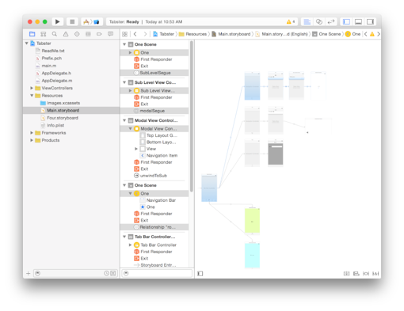The height and width of the screenshot is (311, 404).
Task: Jump to the previous issue arrow
Action: tap(366, 34)
